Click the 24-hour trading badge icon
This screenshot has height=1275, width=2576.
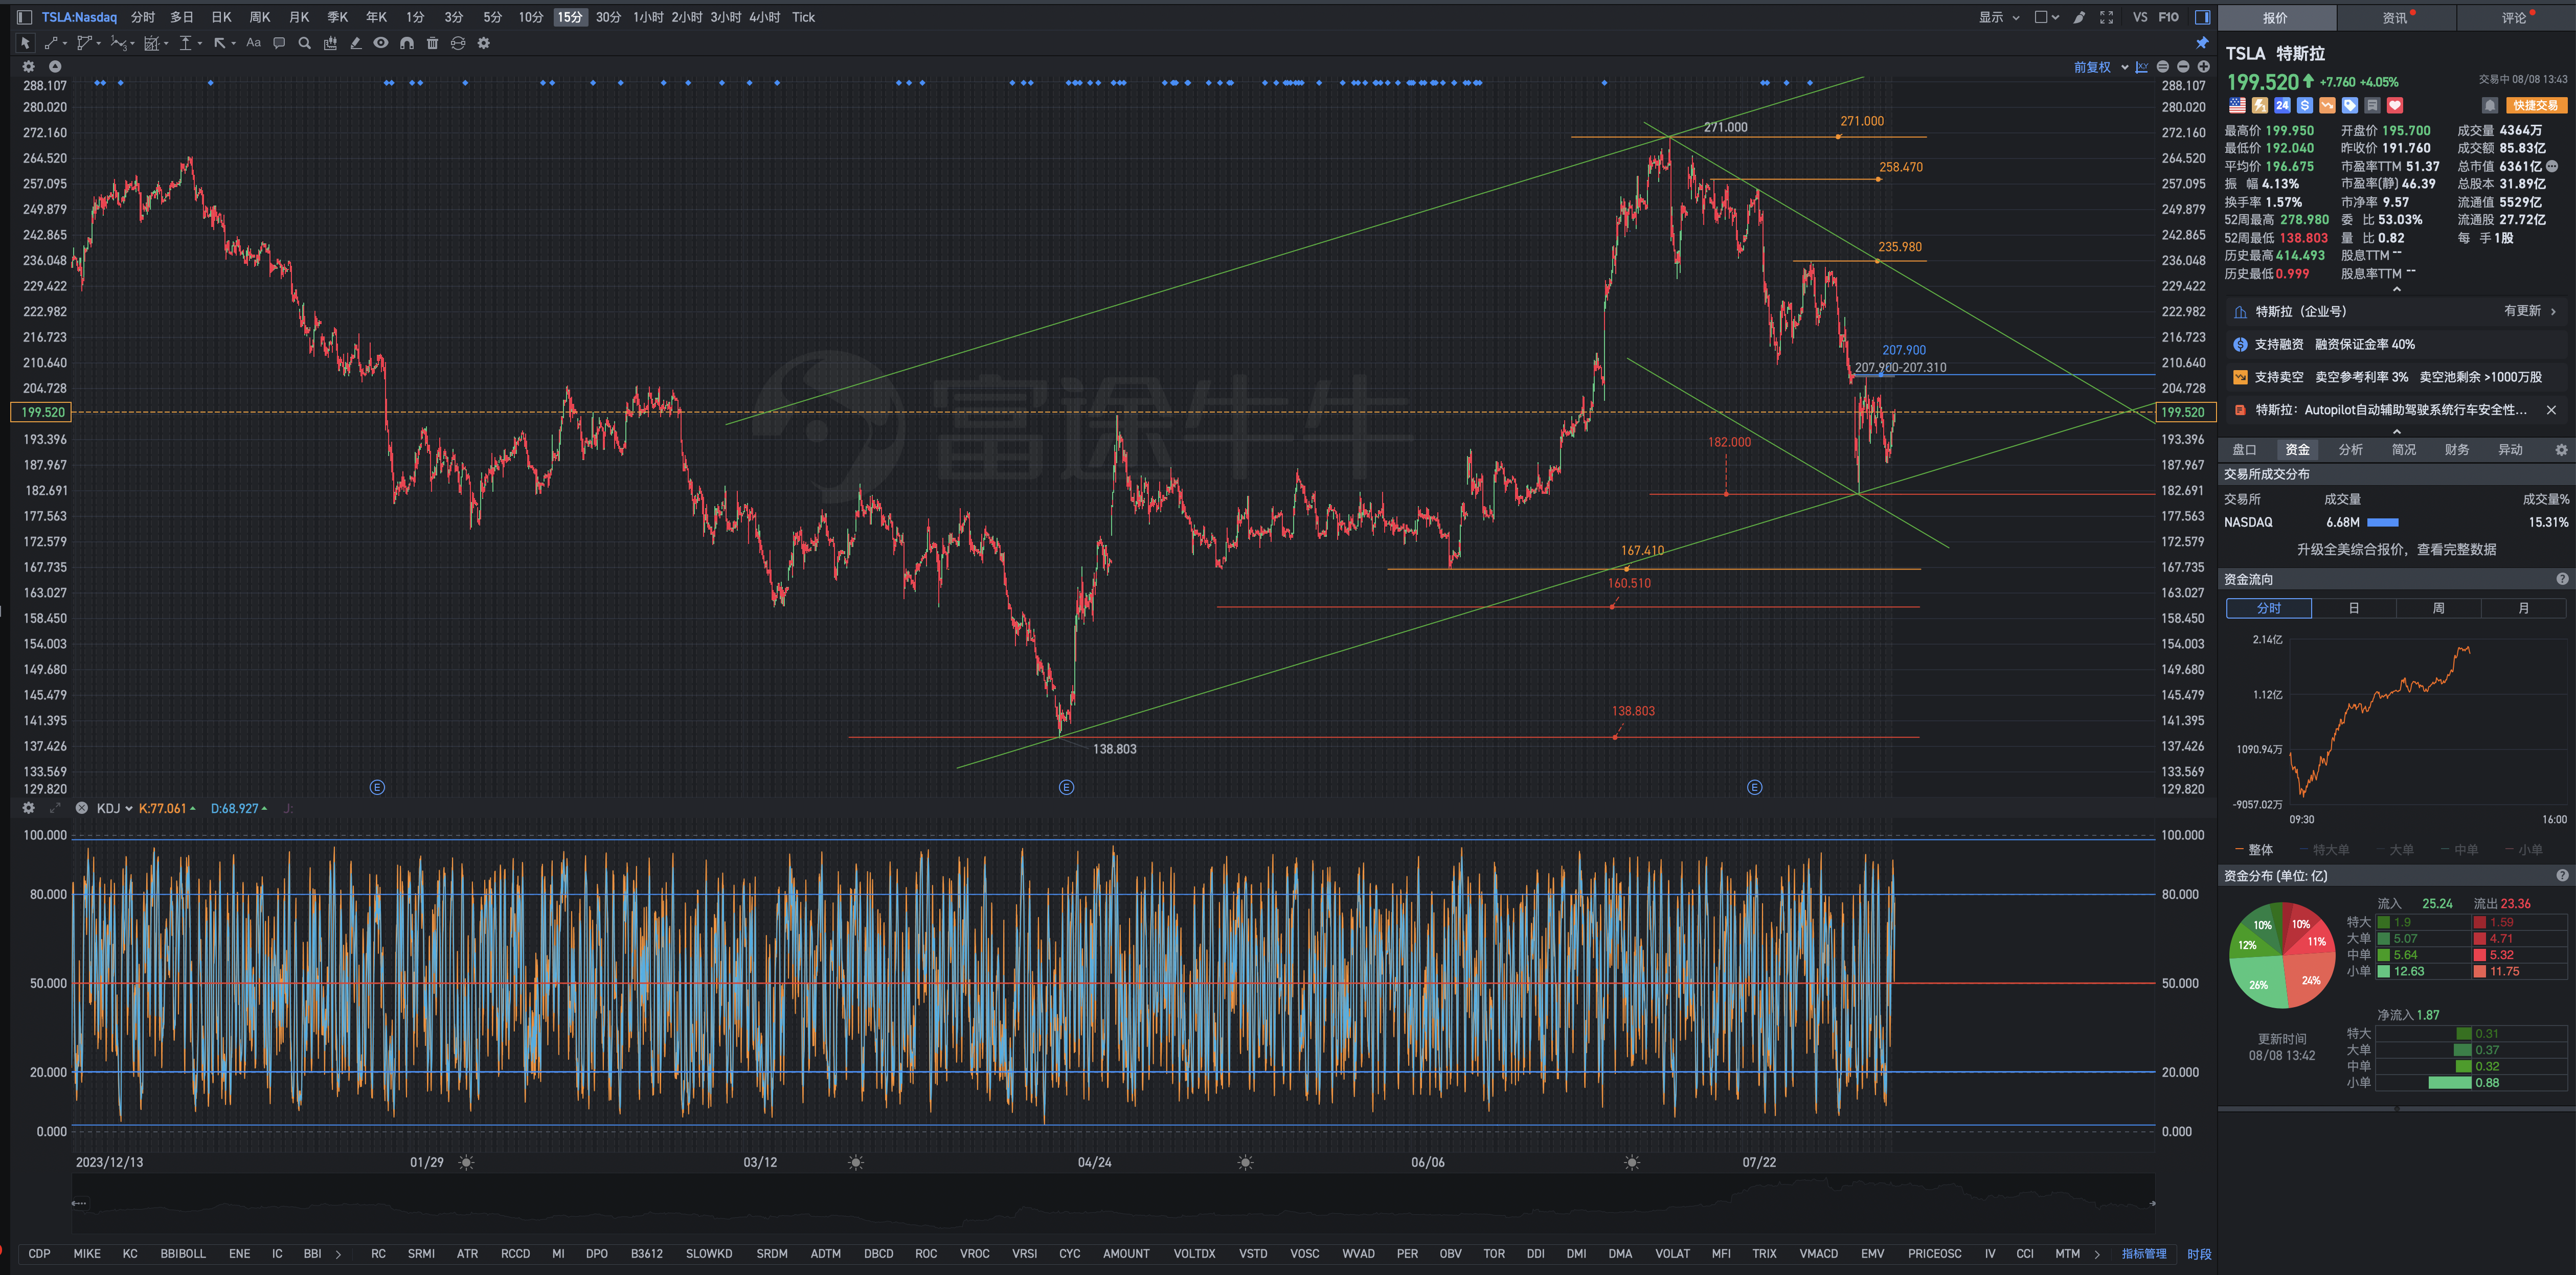2282,105
